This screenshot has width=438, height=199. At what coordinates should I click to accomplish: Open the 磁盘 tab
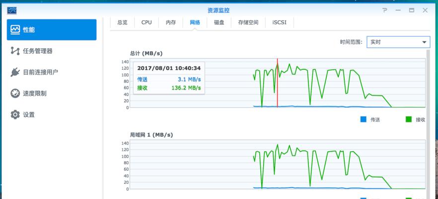point(219,22)
